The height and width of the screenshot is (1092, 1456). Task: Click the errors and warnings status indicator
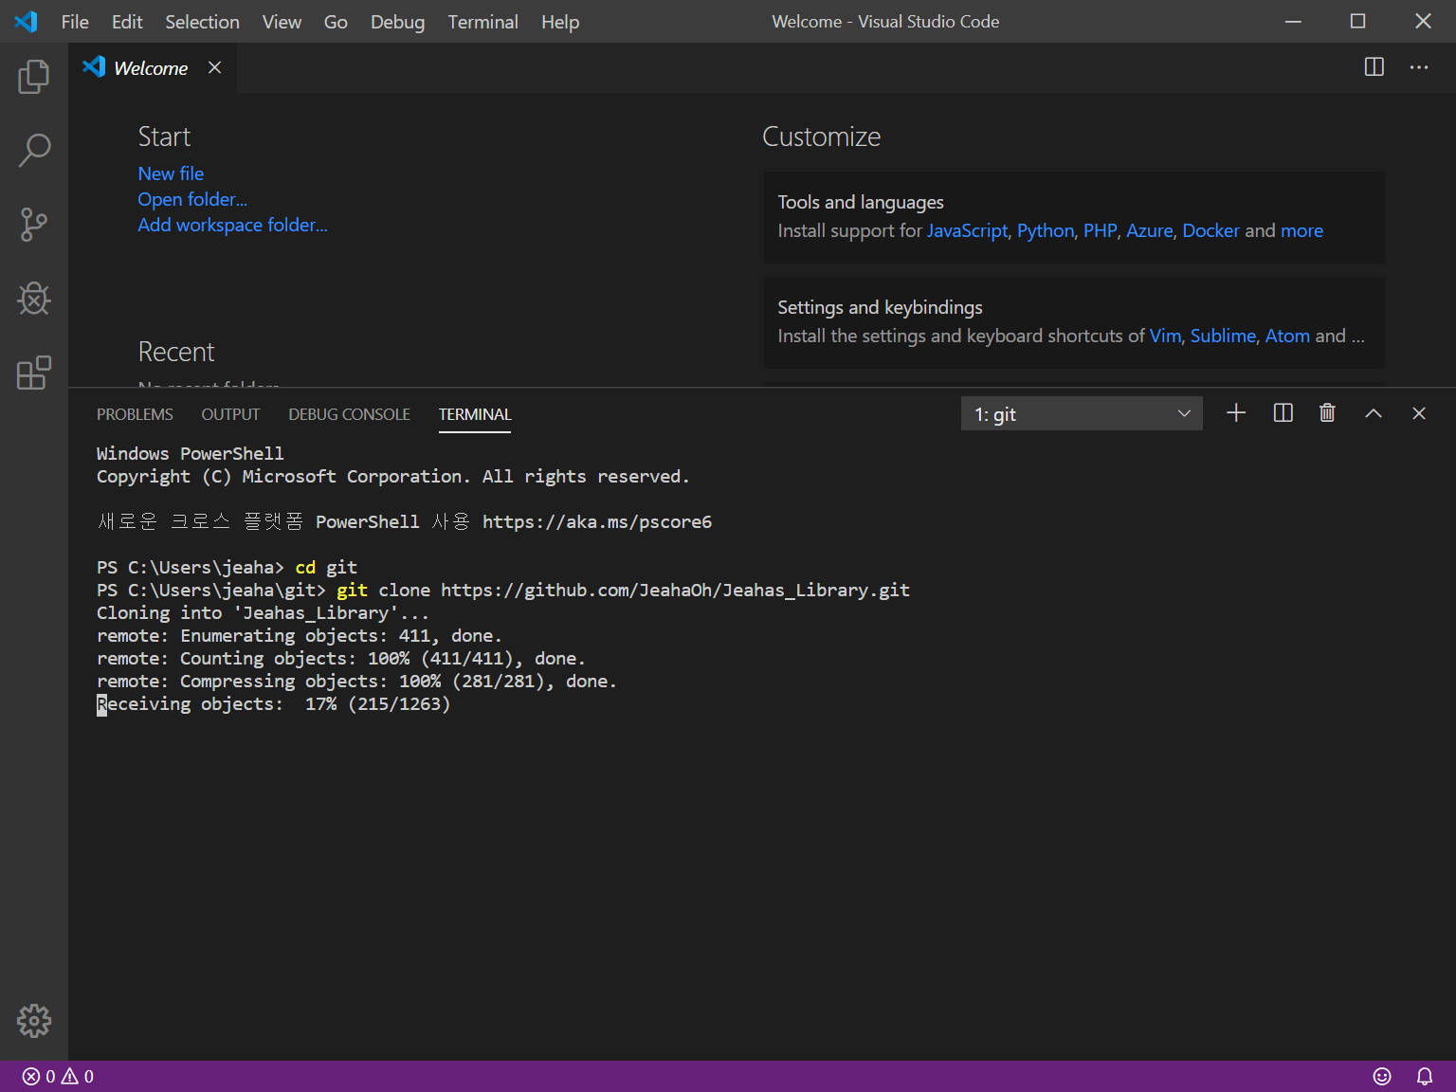[x=58, y=1077]
